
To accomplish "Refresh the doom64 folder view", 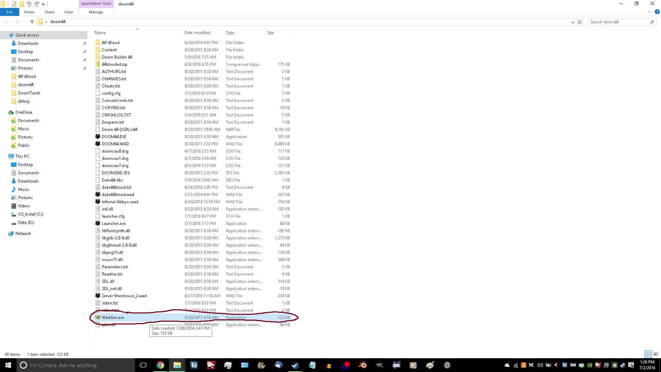I will click(x=580, y=22).
